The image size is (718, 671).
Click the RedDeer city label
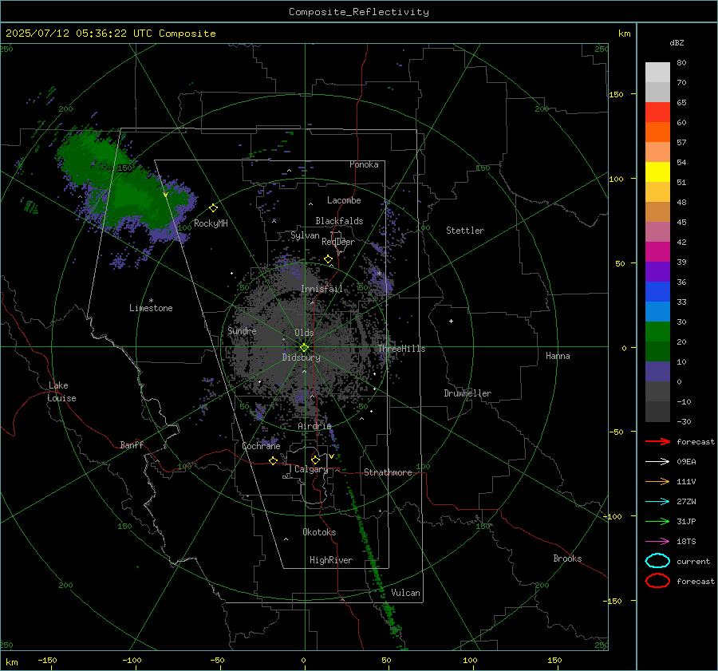[338, 242]
